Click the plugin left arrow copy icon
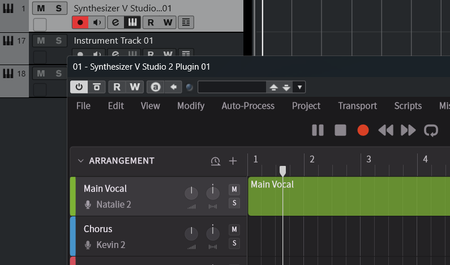 pos(173,87)
